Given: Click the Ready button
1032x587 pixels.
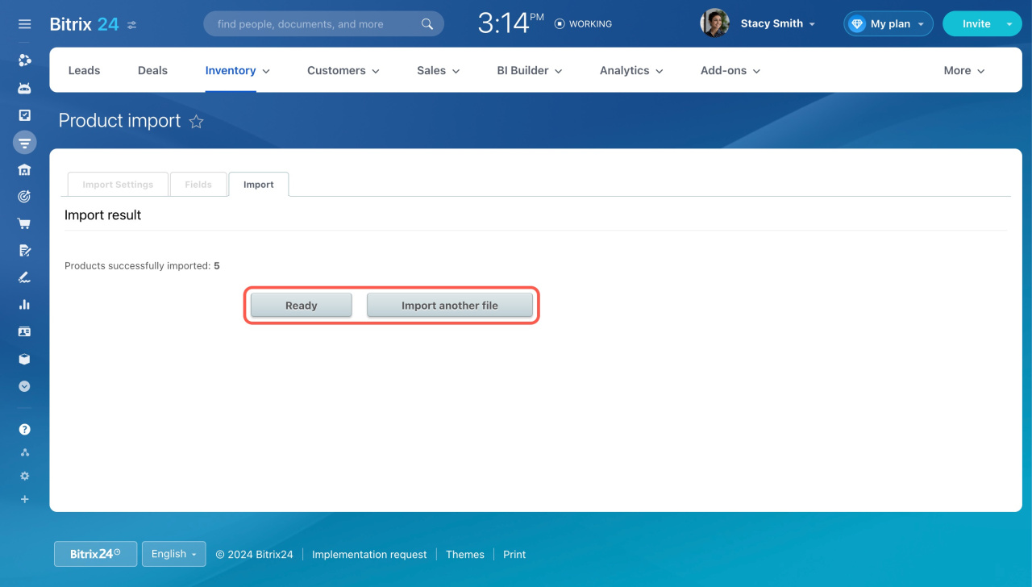Looking at the screenshot, I should [x=301, y=306].
